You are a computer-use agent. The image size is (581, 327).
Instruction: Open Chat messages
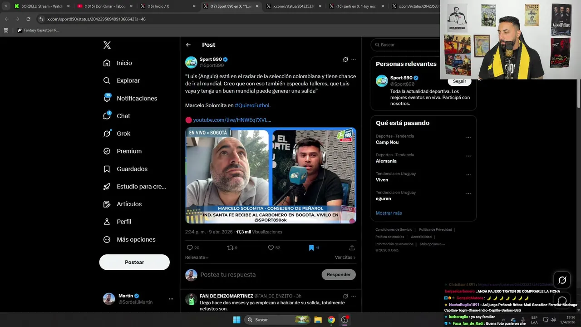pyautogui.click(x=117, y=116)
